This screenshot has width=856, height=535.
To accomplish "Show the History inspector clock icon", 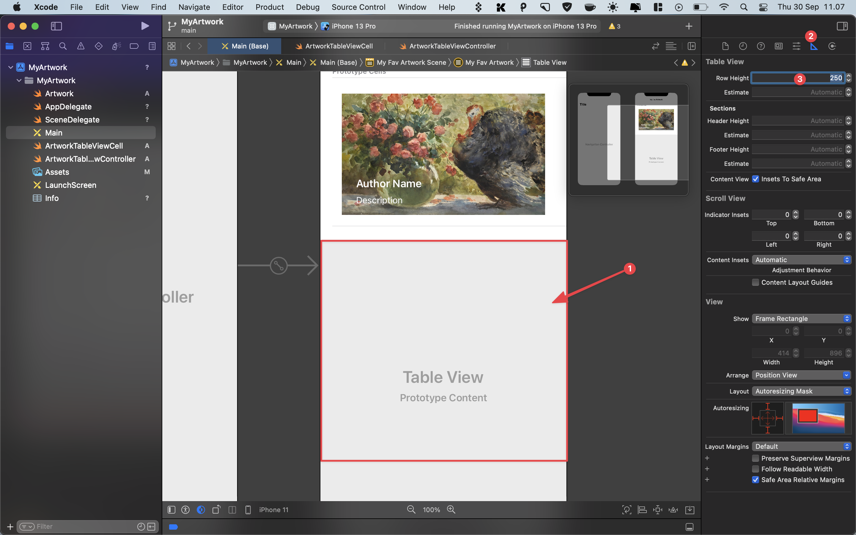I will click(x=743, y=46).
